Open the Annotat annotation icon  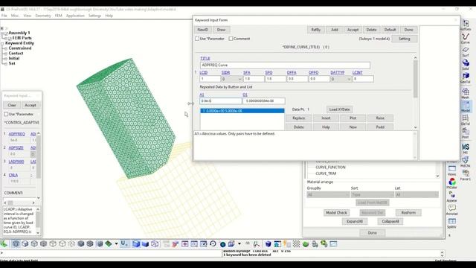point(451,210)
